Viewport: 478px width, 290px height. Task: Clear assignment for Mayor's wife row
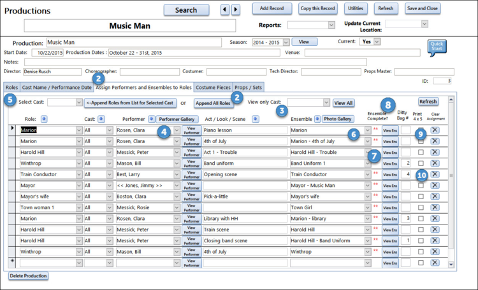[x=435, y=197]
